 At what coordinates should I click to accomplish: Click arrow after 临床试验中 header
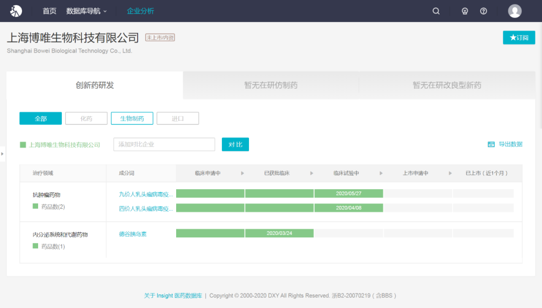pyautogui.click(x=381, y=173)
